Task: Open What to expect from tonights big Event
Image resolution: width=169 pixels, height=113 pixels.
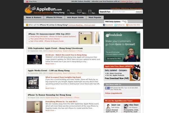Action: click(x=63, y=77)
